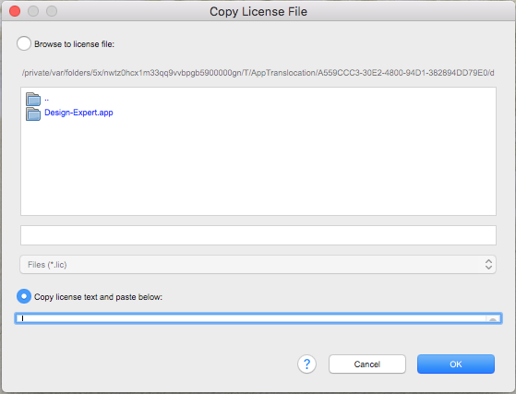Click the Design-Expert.app folder icon
Image resolution: width=516 pixels, height=394 pixels.
coord(33,113)
